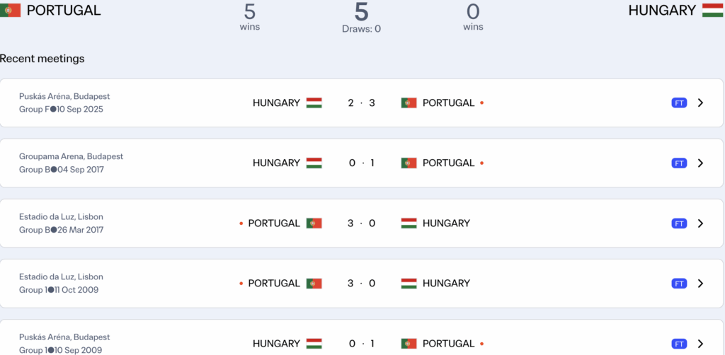Image resolution: width=725 pixels, height=355 pixels.
Task: Click Puskás Aréna venue text for 2025 match
Action: tap(64, 96)
